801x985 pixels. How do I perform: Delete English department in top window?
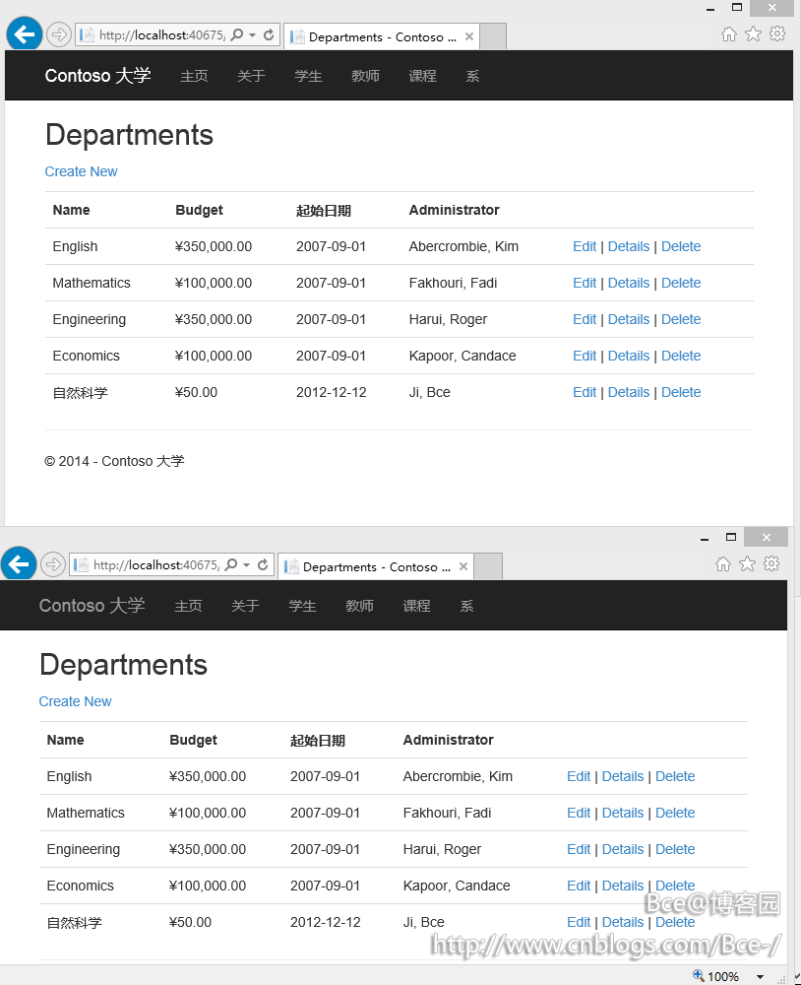click(x=681, y=246)
